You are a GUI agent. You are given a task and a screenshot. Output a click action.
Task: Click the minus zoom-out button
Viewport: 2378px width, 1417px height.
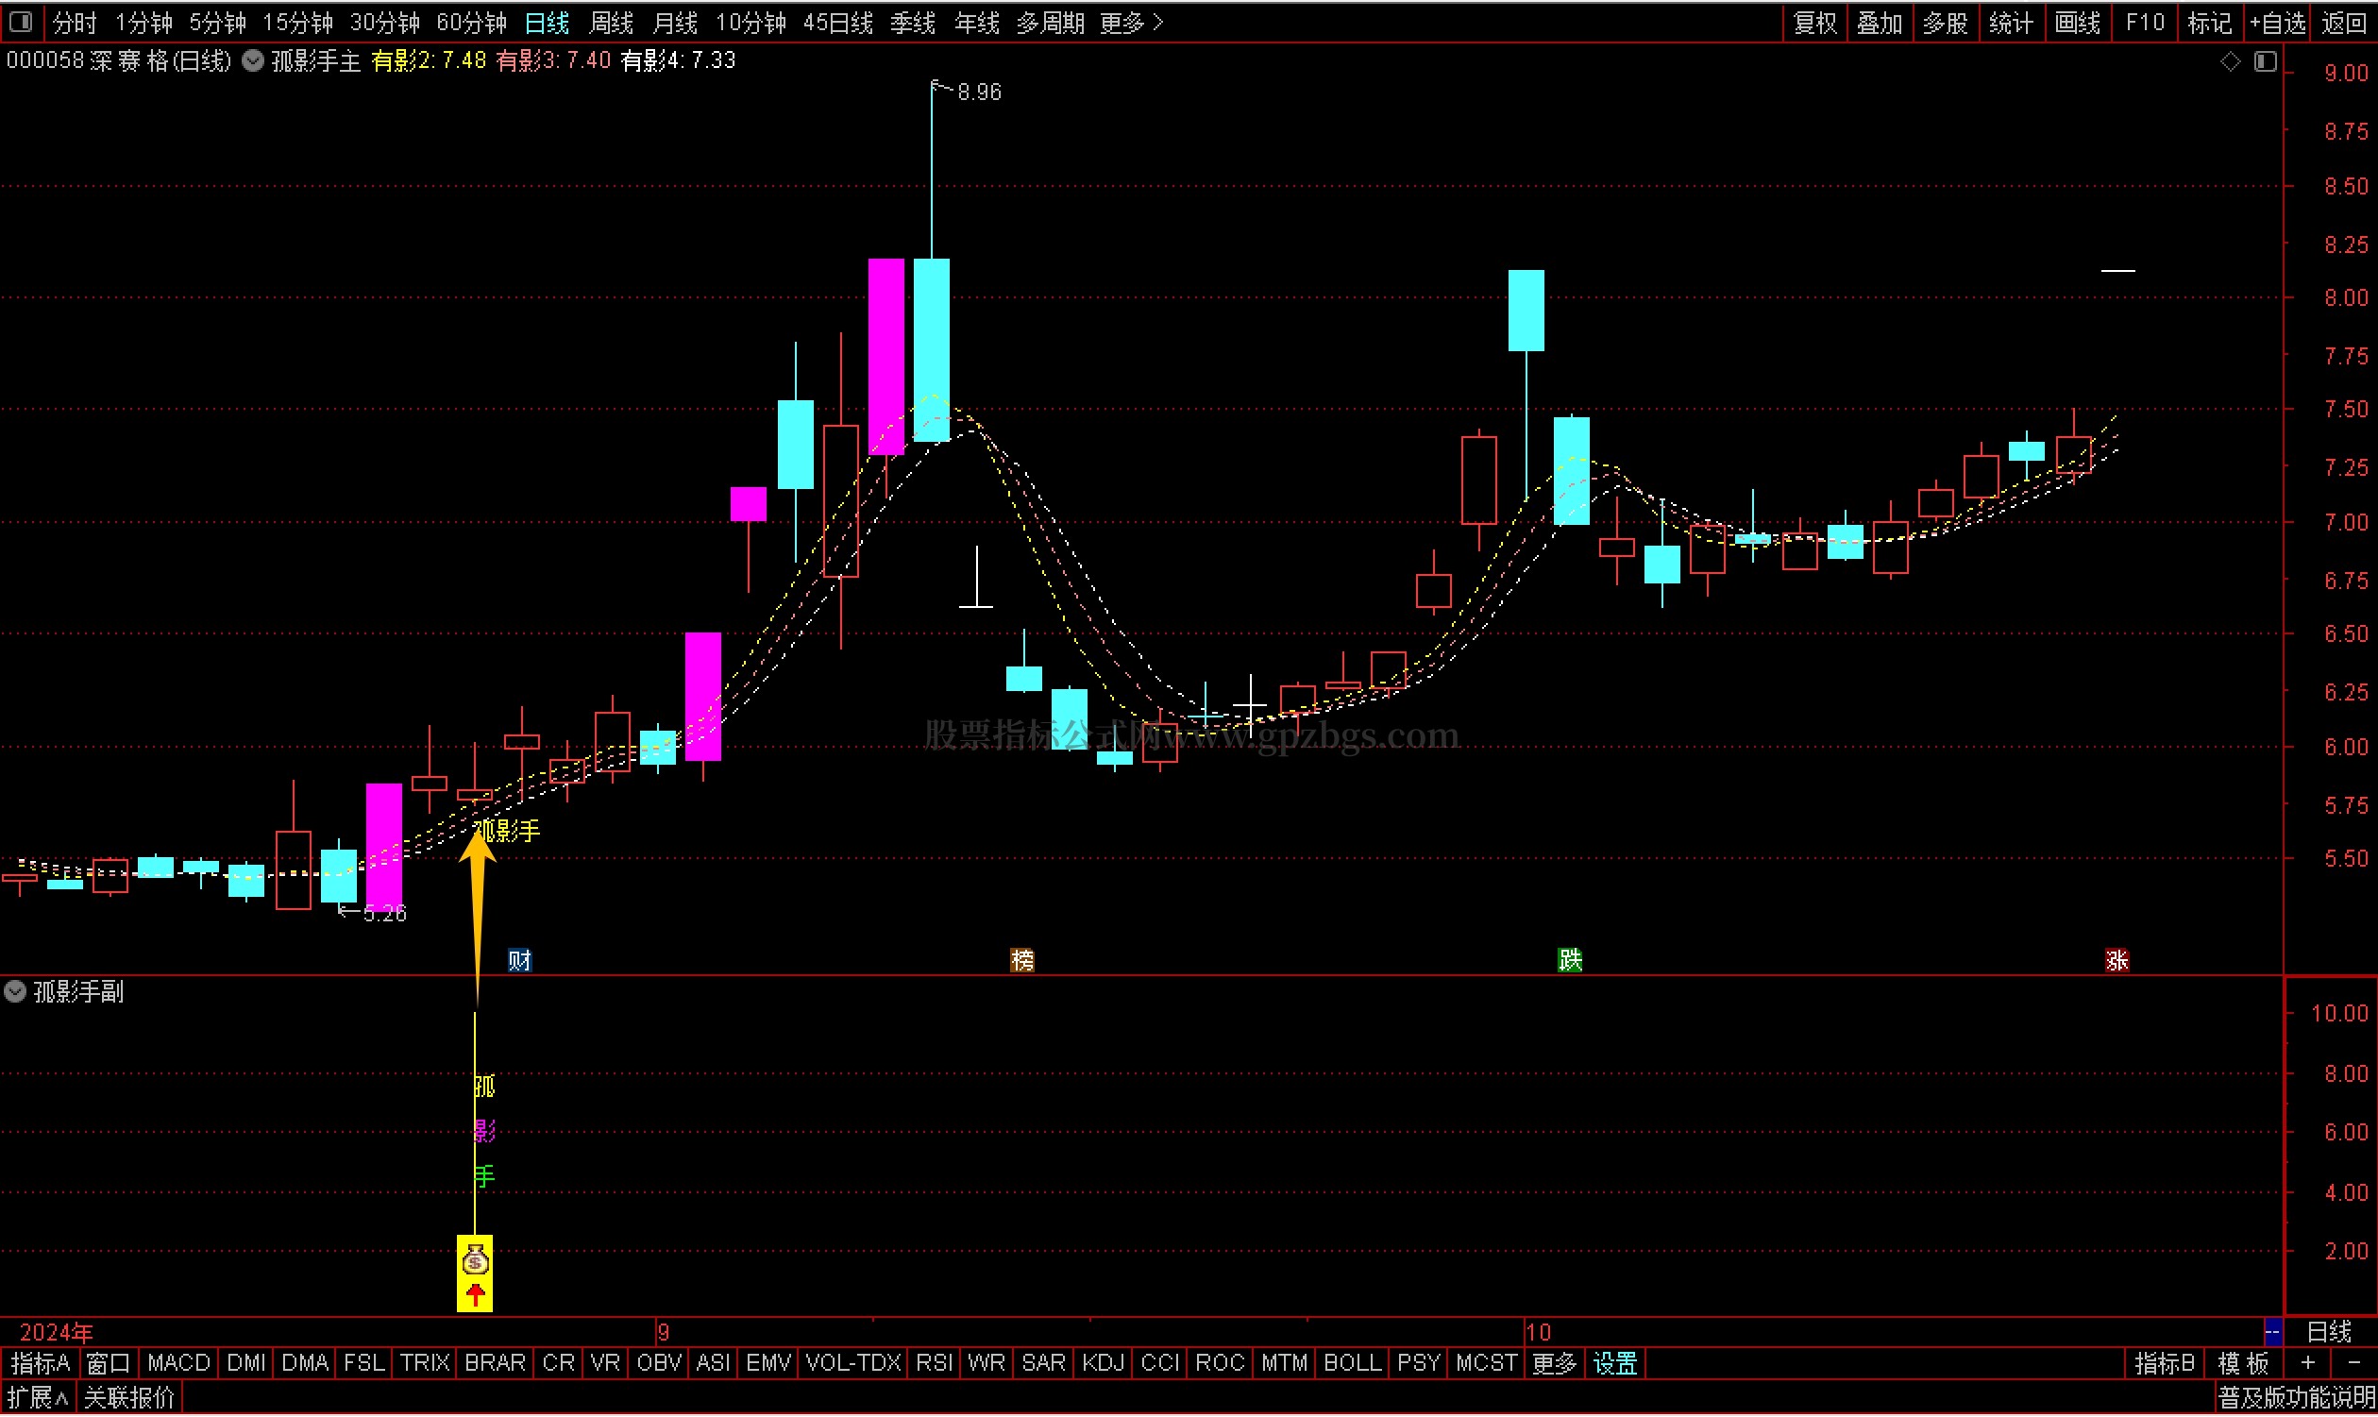(x=2353, y=1363)
